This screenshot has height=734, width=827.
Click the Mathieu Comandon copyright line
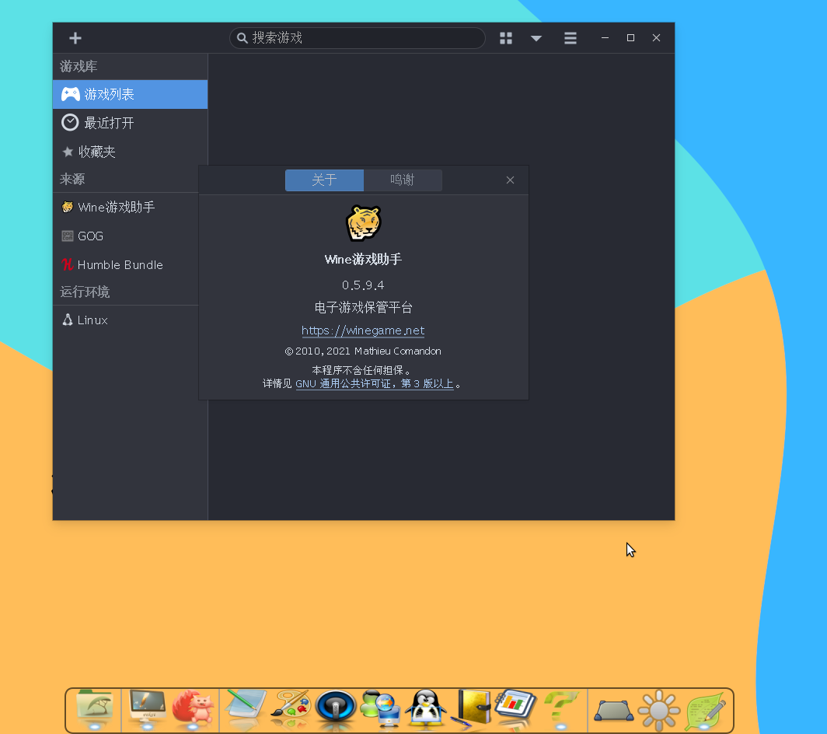pos(363,351)
